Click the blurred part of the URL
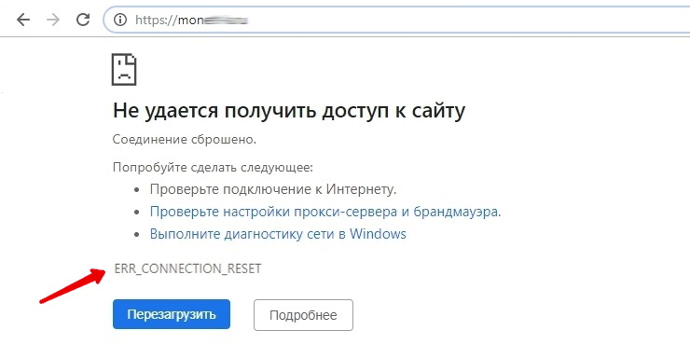The image size is (690, 344). pyautogui.click(x=228, y=20)
